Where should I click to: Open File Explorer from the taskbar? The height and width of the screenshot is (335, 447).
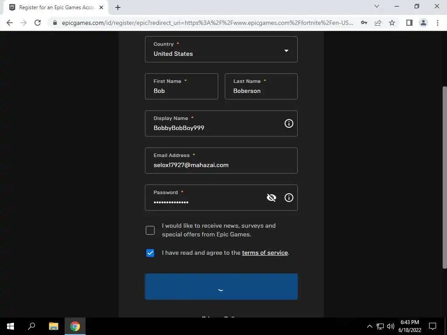pyautogui.click(x=53, y=326)
